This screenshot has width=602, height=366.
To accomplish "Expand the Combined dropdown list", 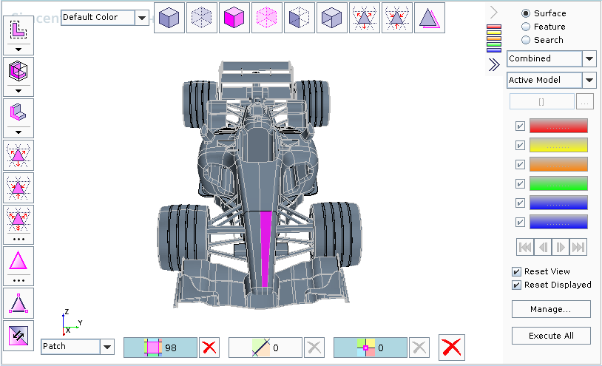I will tap(589, 58).
